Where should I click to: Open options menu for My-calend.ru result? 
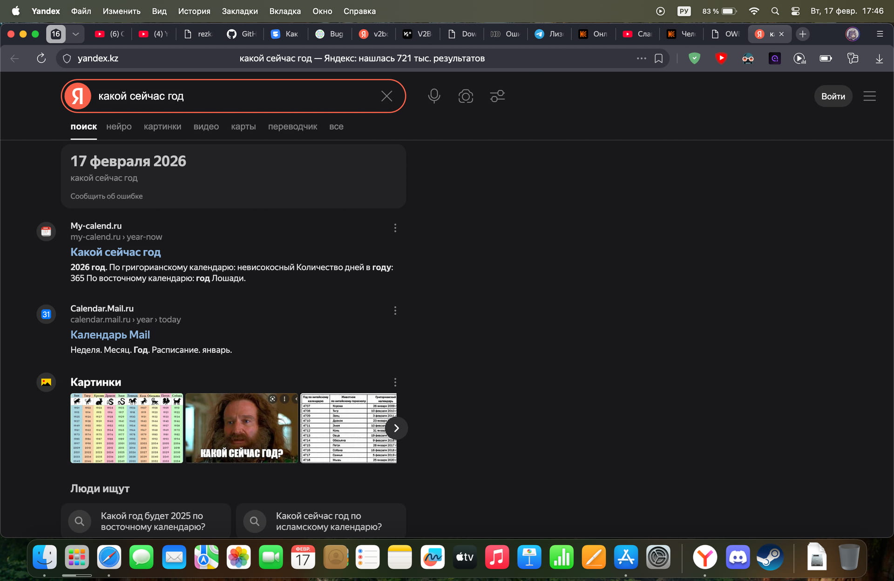click(x=395, y=228)
